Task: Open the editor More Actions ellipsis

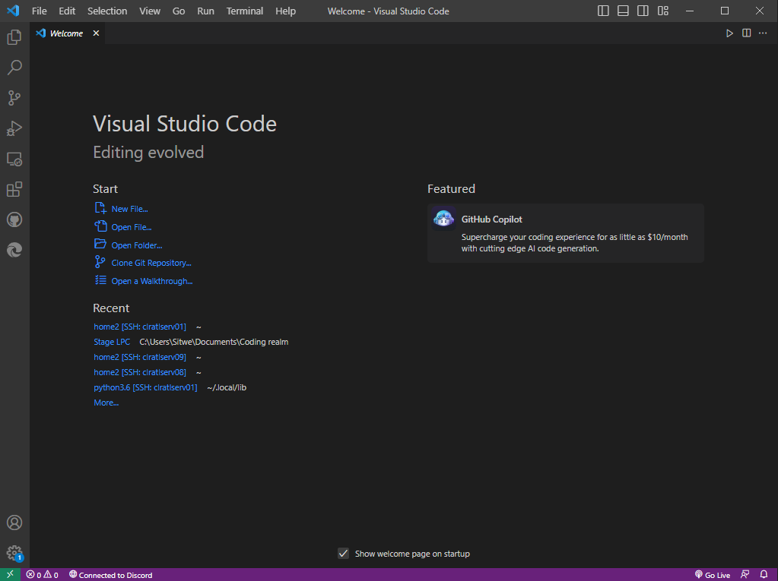Action: coord(763,33)
